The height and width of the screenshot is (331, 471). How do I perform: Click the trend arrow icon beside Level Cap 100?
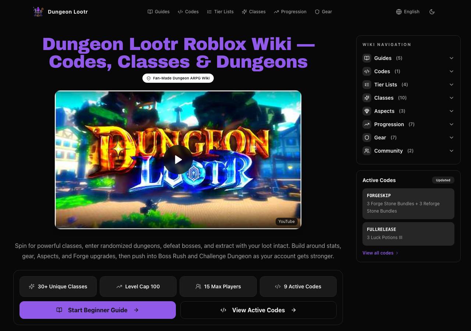(119, 286)
